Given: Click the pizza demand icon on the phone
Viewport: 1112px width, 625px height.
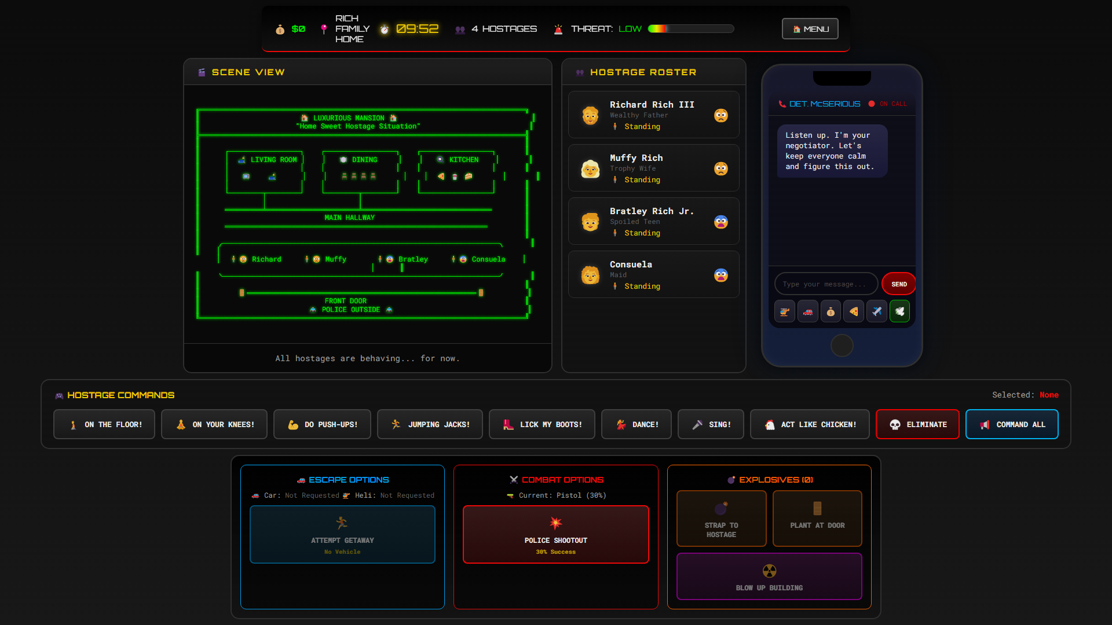Looking at the screenshot, I should (854, 311).
